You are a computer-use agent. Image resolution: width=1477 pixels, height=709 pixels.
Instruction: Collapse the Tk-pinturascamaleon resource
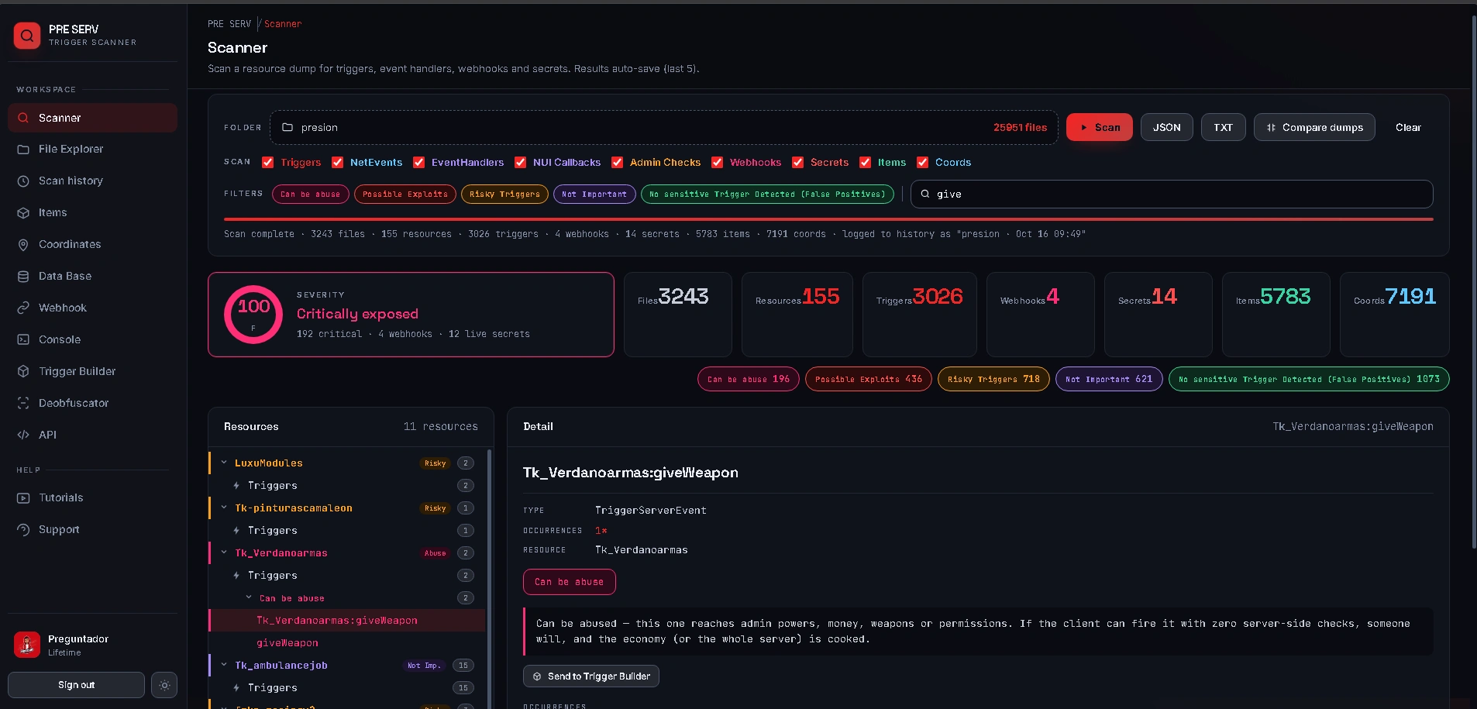pyautogui.click(x=224, y=508)
